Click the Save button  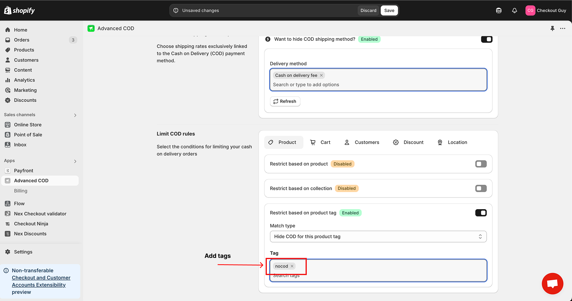tap(389, 11)
